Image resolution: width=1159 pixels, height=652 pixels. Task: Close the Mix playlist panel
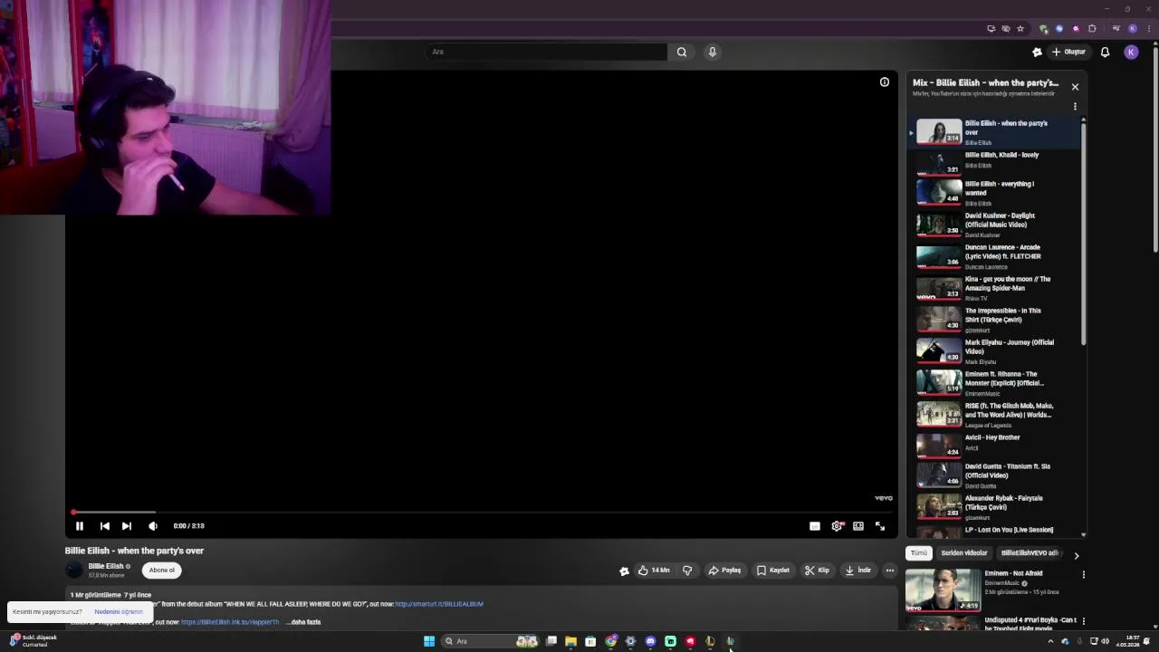coord(1075,87)
